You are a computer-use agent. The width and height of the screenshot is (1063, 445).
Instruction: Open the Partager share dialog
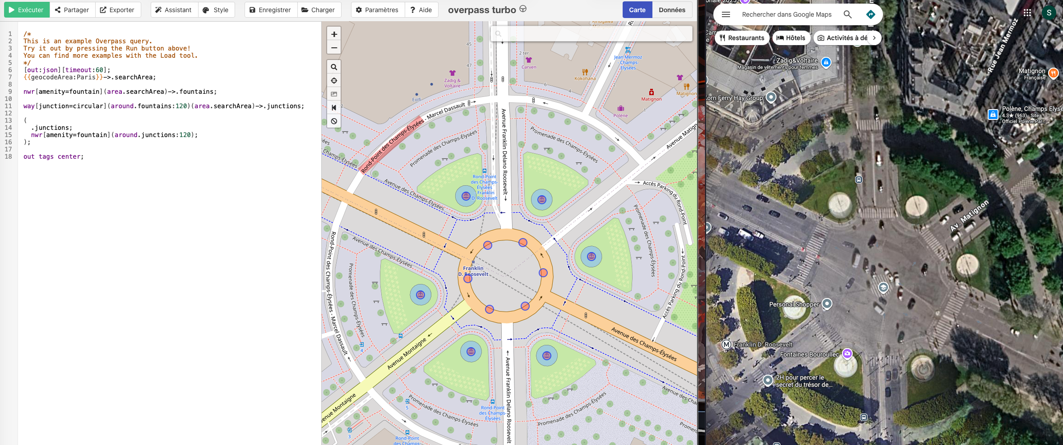point(72,10)
